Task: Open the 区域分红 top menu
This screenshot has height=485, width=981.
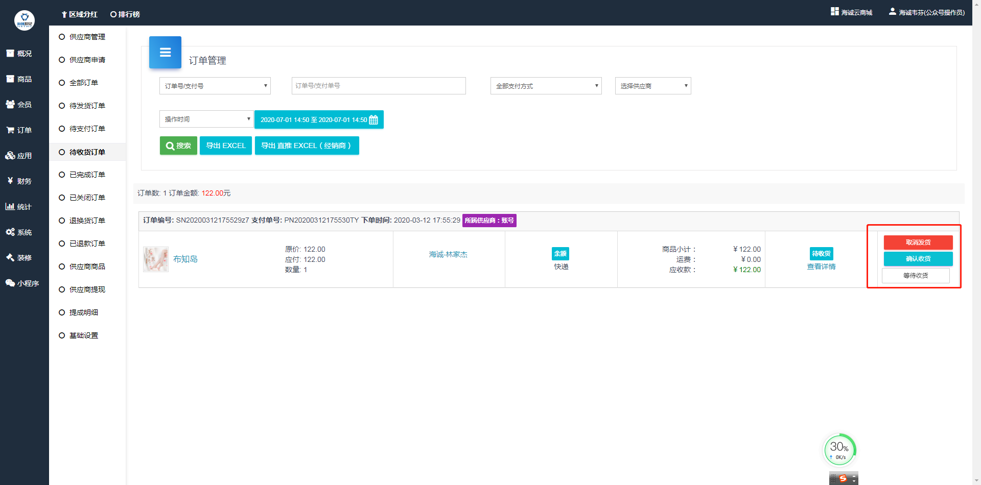Action: 79,14
